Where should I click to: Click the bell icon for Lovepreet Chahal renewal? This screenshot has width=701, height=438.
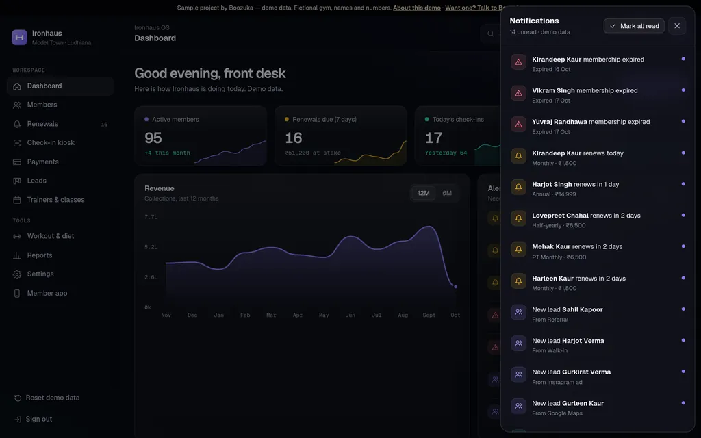(519, 218)
